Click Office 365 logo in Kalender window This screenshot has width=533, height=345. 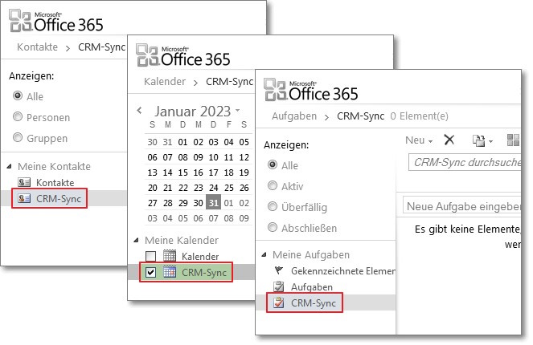183,55
